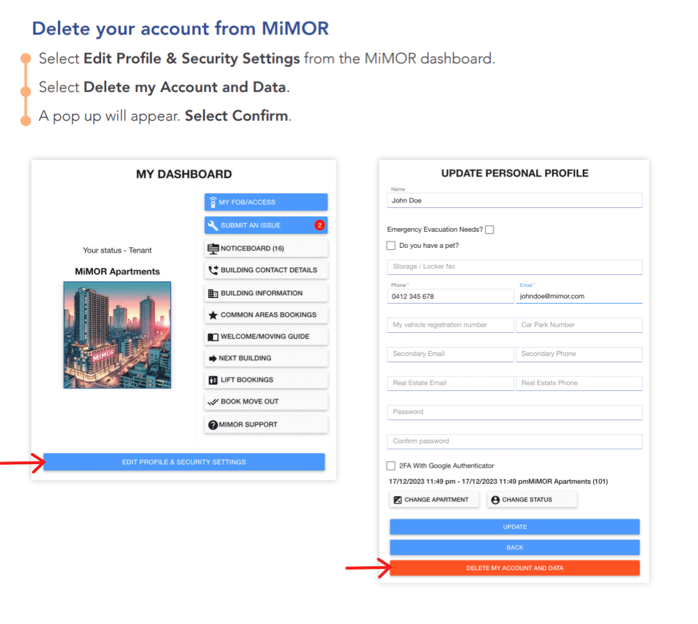Viewport: 698px width, 624px height.
Task: Open Lift Bookings from the dashboard menu
Action: click(266, 380)
